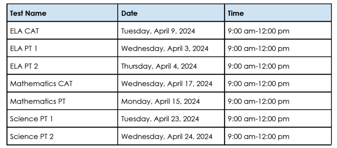The width and height of the screenshot is (337, 148).
Task: Select the ELA PT 2 cell
Action: (24, 66)
